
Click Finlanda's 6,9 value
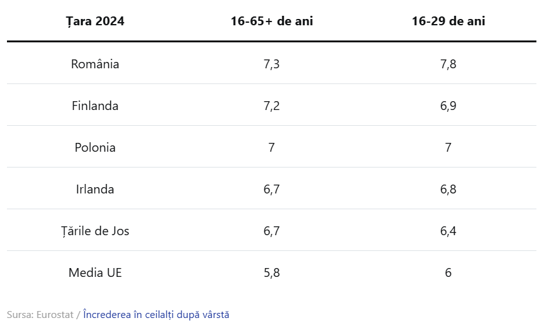coord(448,106)
